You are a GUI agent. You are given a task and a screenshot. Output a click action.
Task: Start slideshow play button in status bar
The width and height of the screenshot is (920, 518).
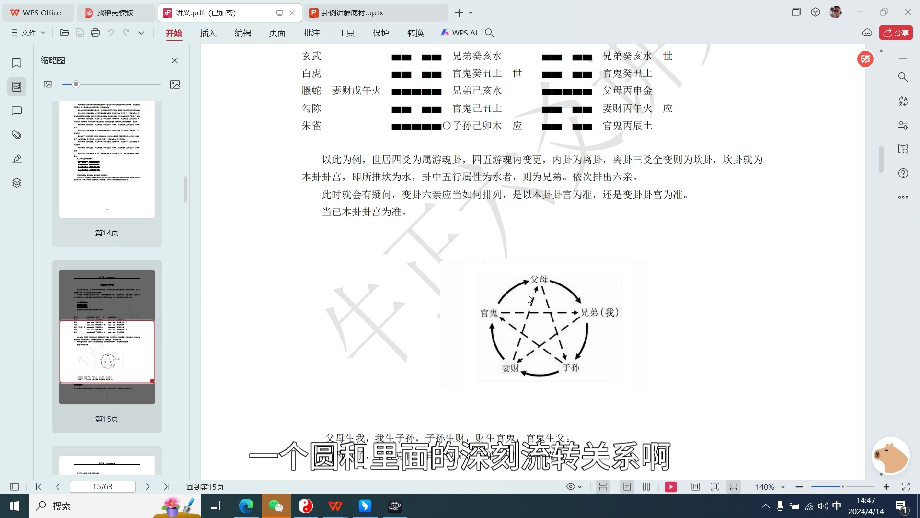[671, 487]
